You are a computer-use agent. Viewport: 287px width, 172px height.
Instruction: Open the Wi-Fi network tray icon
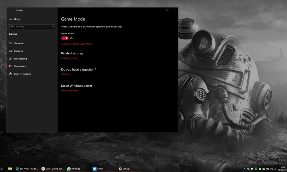[275, 169]
